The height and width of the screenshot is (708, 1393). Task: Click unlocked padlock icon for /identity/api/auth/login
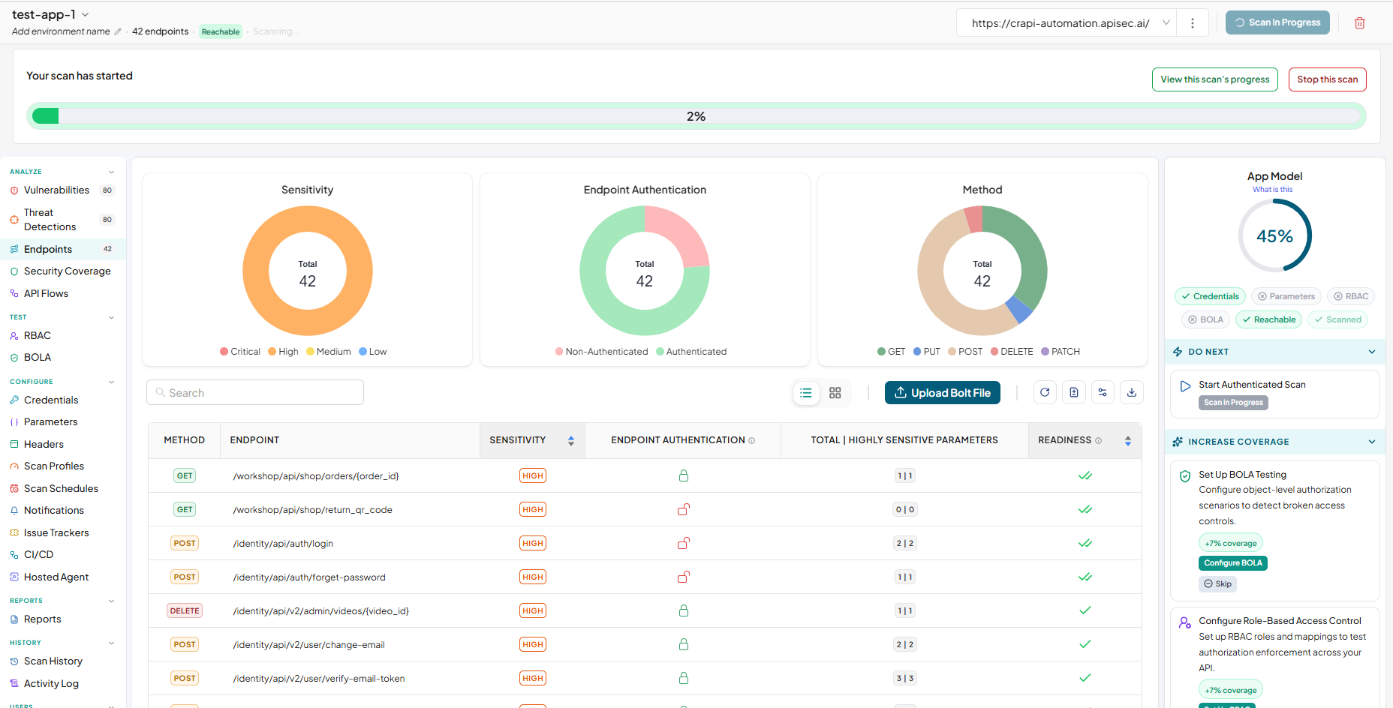[684, 543]
